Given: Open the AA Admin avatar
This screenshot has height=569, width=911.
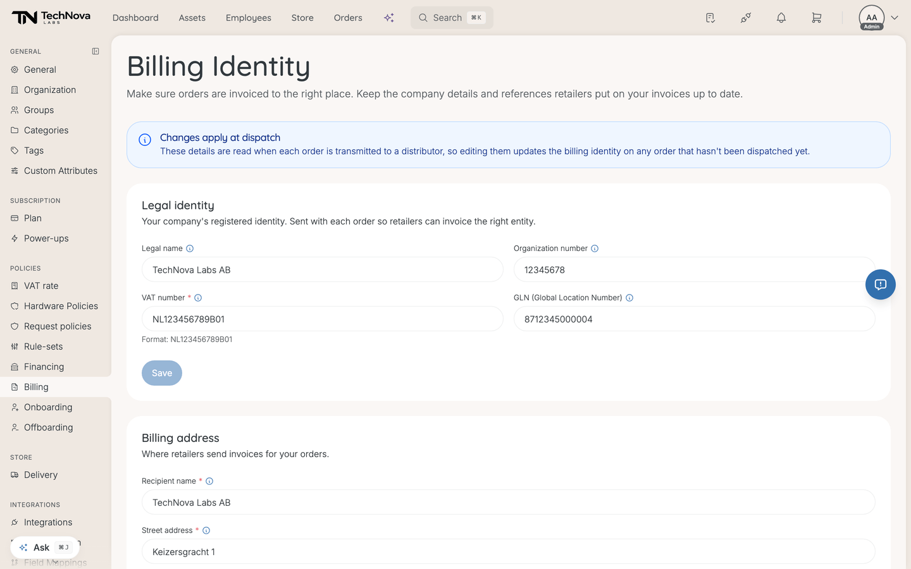Looking at the screenshot, I should [x=872, y=18].
